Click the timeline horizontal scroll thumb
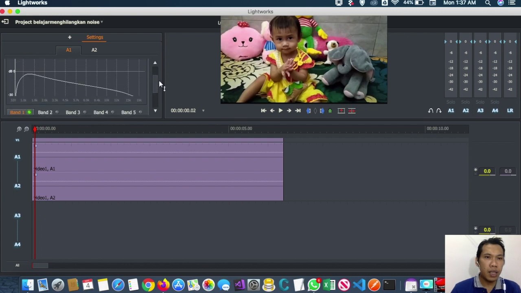Image resolution: width=521 pixels, height=293 pixels. (40, 266)
